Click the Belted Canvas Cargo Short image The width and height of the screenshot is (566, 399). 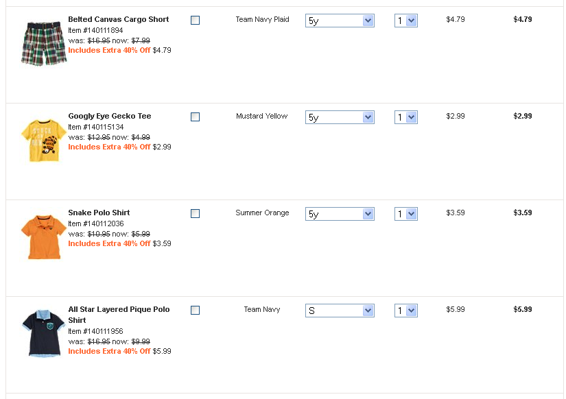pyautogui.click(x=43, y=43)
